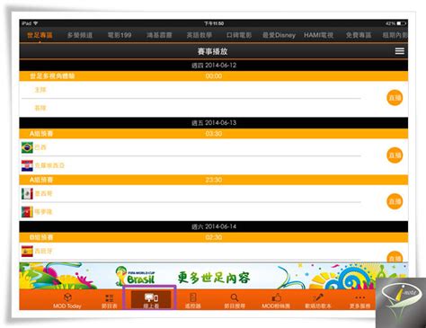Tap the clock in status bar
Viewport: 426px width, 328px height.
[x=214, y=23]
